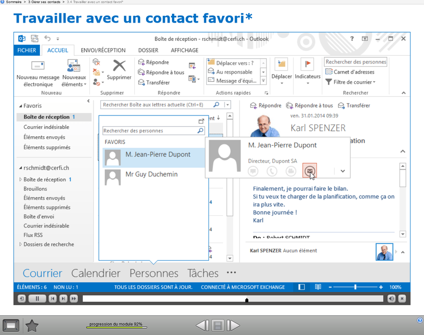The image size is (424, 335).
Task: Click the Supprimer icon in the ribbon
Action: point(119,66)
